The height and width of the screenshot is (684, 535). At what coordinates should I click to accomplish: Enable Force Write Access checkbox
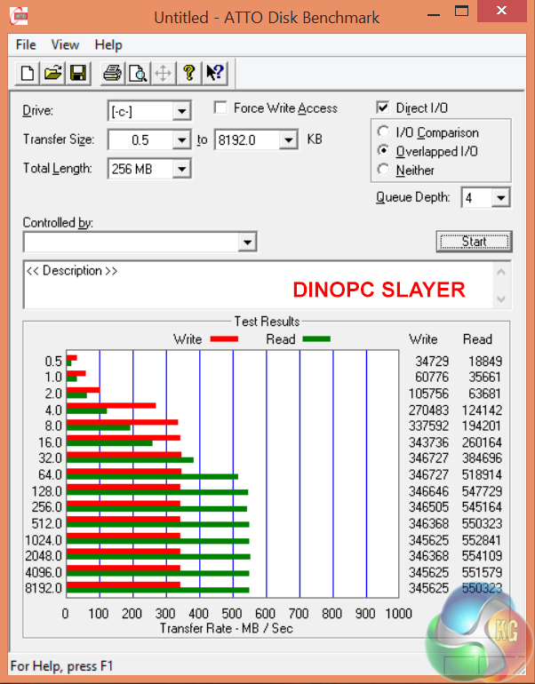220,107
